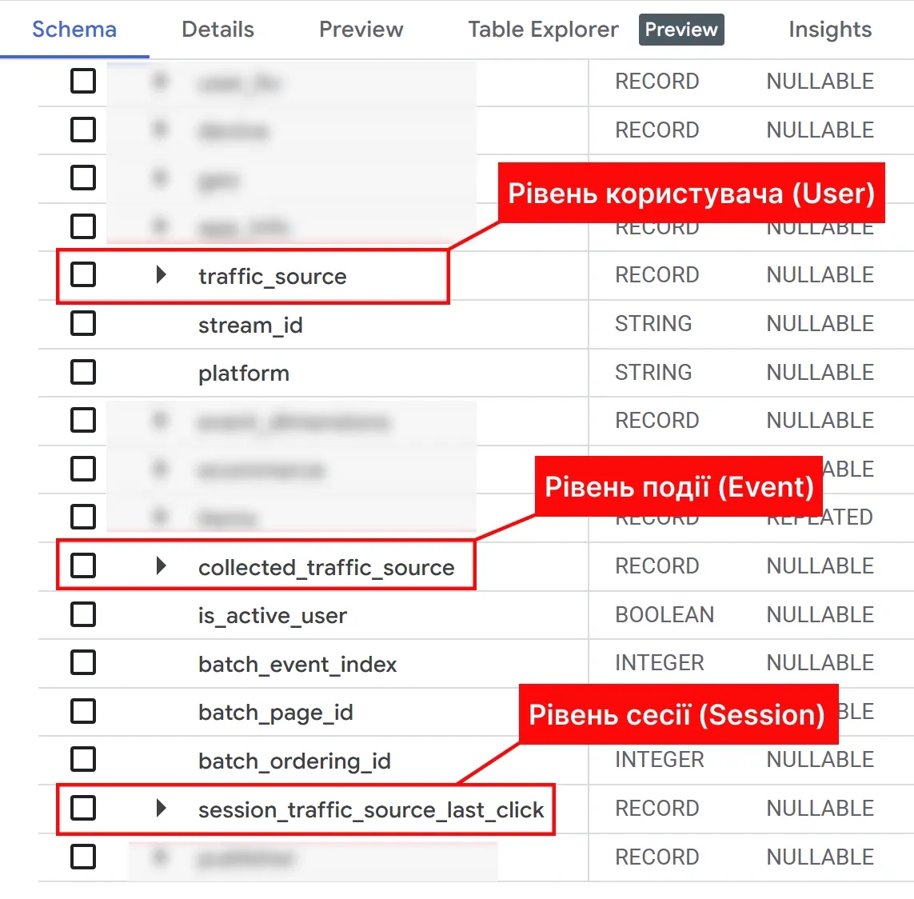Click NULLABLE mode in batch_ordering_id row
This screenshot has width=914, height=899.
click(x=820, y=760)
